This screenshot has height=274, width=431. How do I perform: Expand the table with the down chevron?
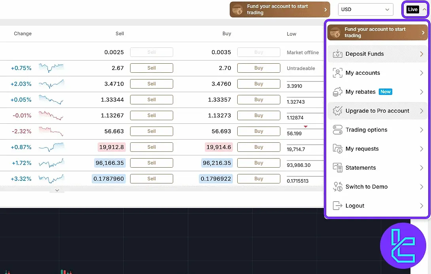pos(57,190)
